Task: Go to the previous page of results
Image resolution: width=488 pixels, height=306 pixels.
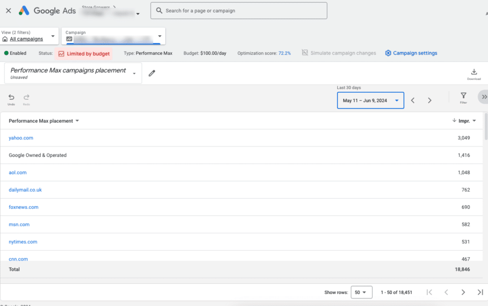Action: (446, 292)
